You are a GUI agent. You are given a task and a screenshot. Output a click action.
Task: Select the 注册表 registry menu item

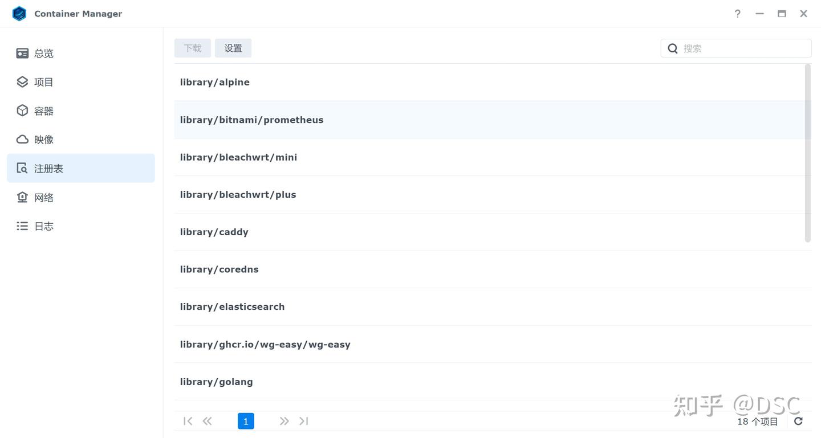tap(81, 168)
